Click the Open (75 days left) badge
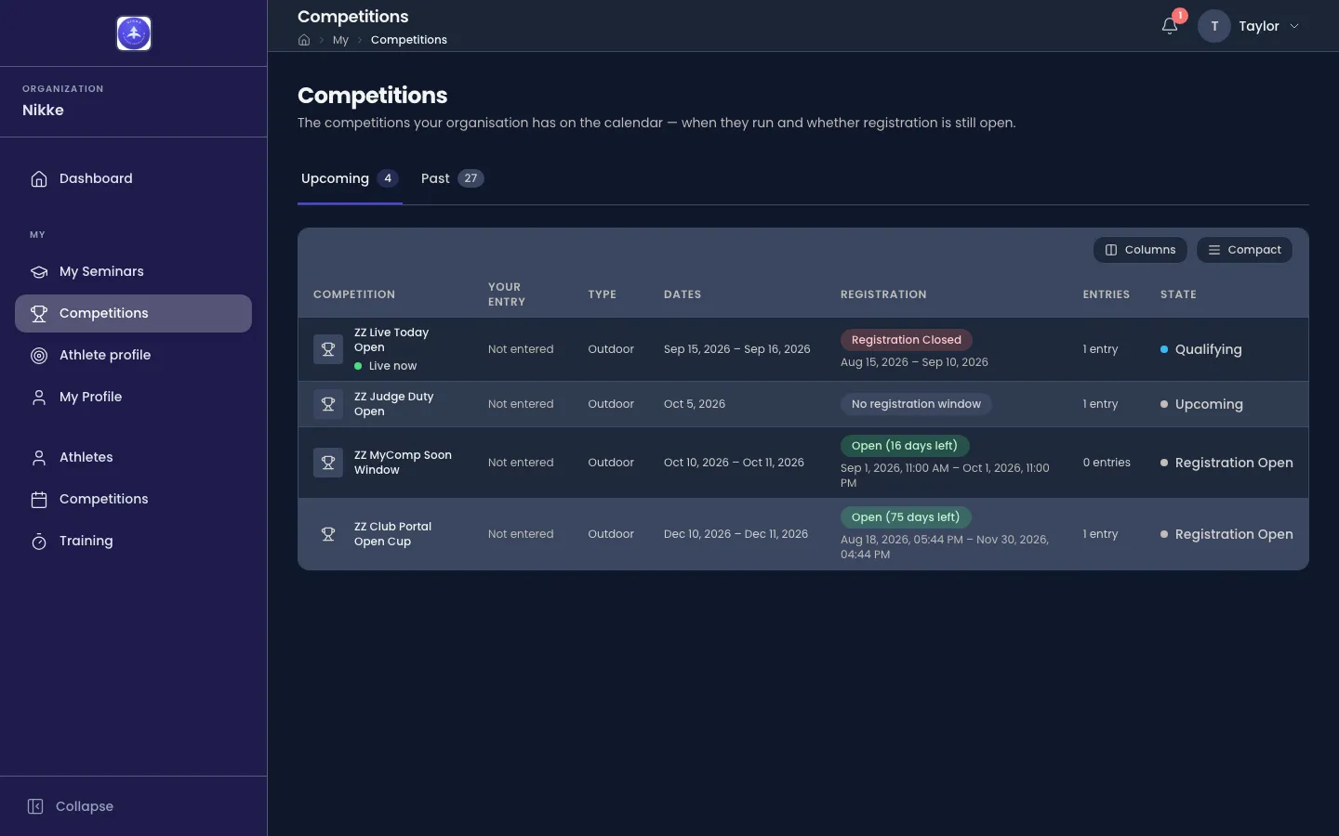 (906, 517)
